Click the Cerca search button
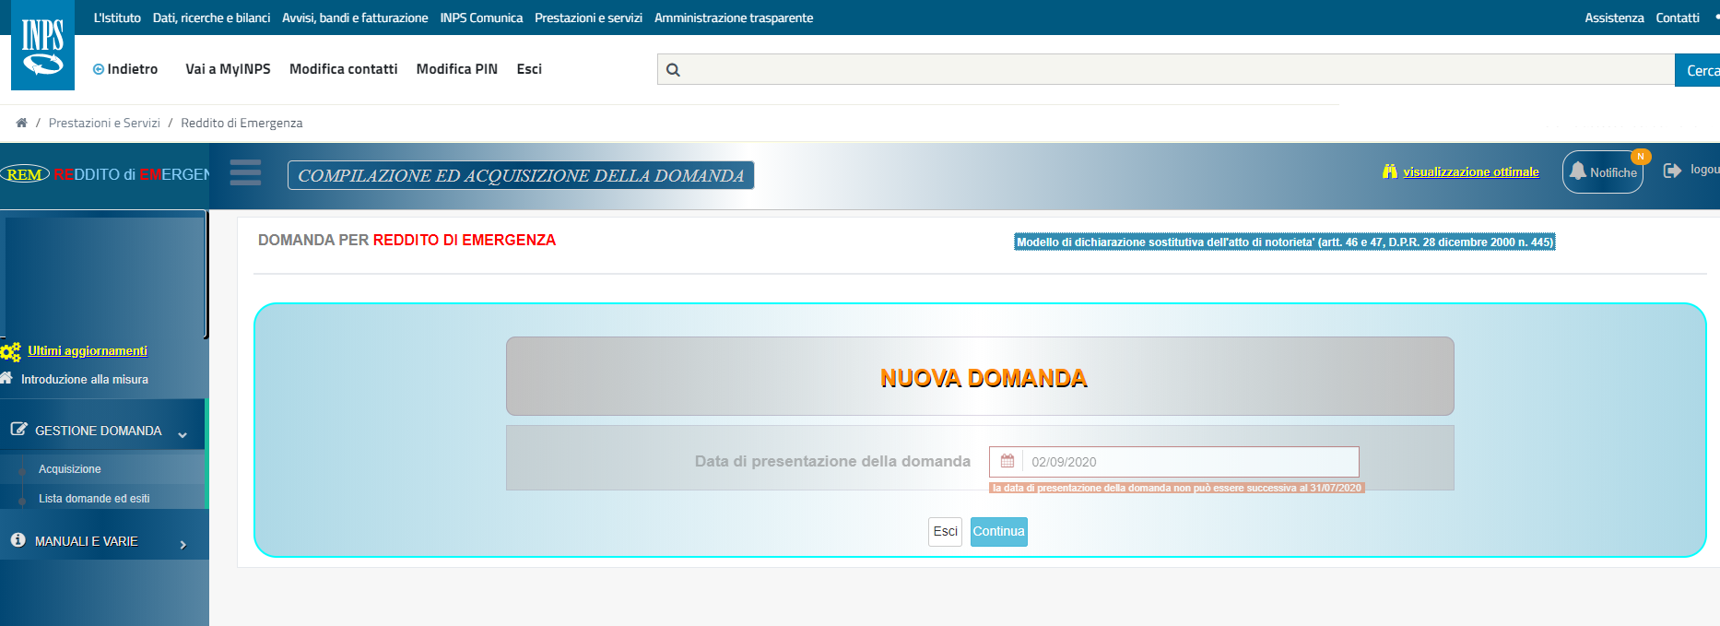 pos(1698,70)
